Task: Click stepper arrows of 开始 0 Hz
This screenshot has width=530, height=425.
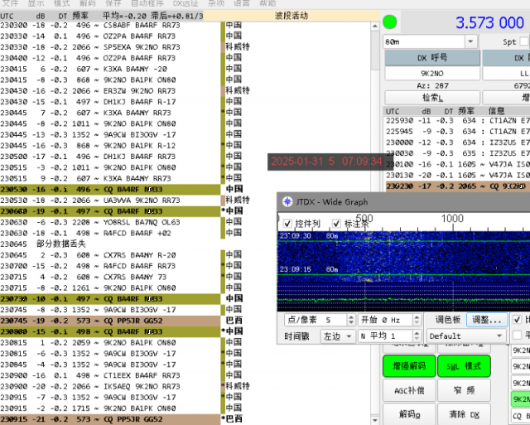Action: click(x=417, y=320)
